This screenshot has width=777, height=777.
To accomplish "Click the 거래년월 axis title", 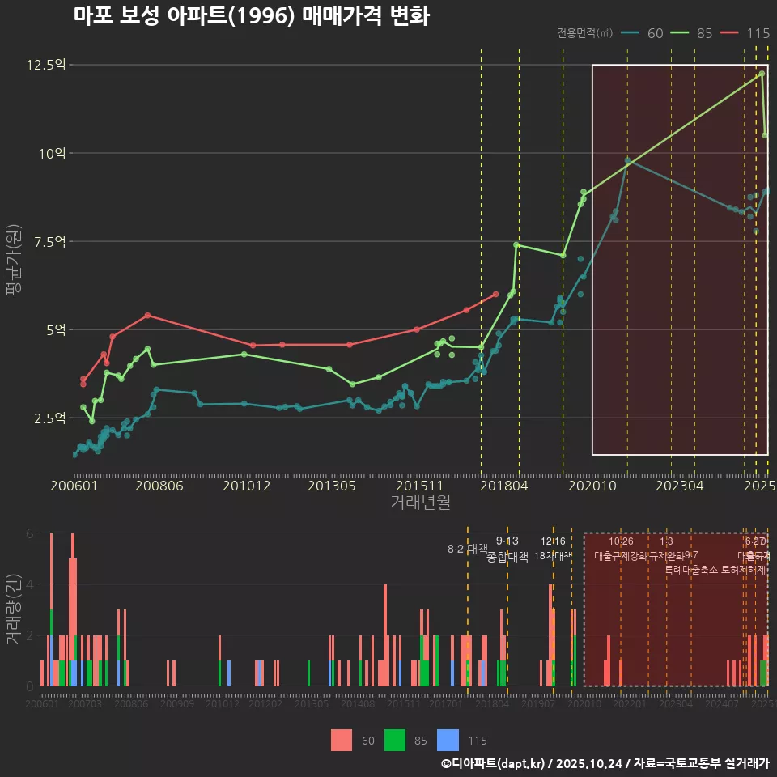I will tap(420, 502).
